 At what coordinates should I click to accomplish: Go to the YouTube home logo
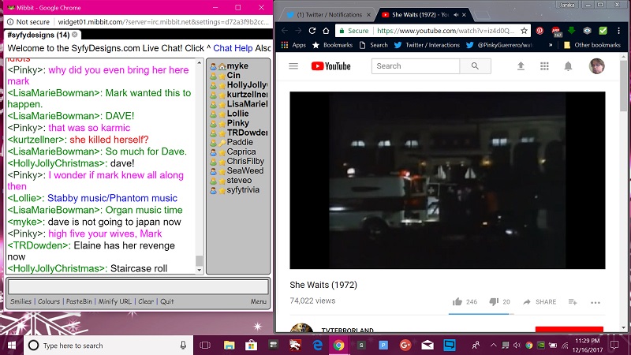click(330, 66)
